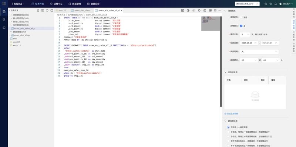Click the help icon beside the third cross-cycle option
Viewport: 296px width, 147px height.
(271, 137)
